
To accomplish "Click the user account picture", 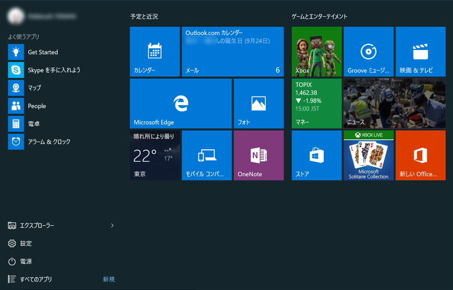I will (16, 16).
